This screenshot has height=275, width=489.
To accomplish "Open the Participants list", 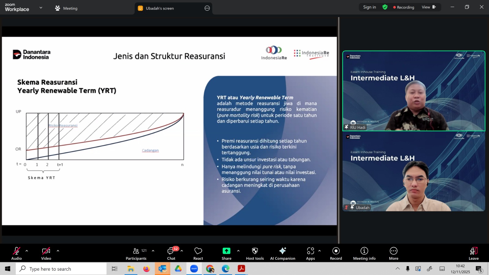I will [136, 253].
